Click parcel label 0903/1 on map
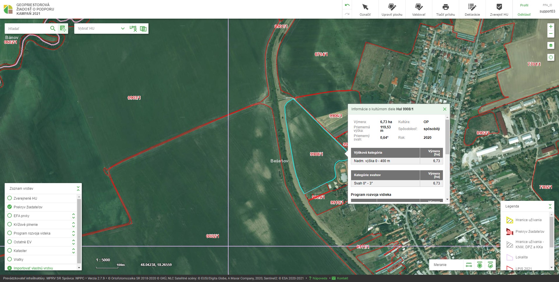 pyautogui.click(x=134, y=98)
